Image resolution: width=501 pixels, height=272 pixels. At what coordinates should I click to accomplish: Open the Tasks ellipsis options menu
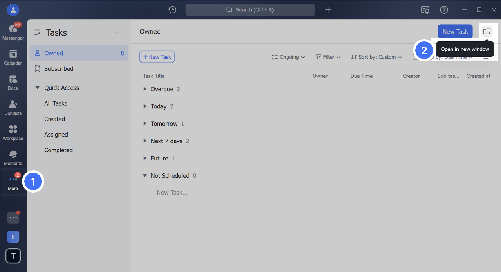point(119,32)
